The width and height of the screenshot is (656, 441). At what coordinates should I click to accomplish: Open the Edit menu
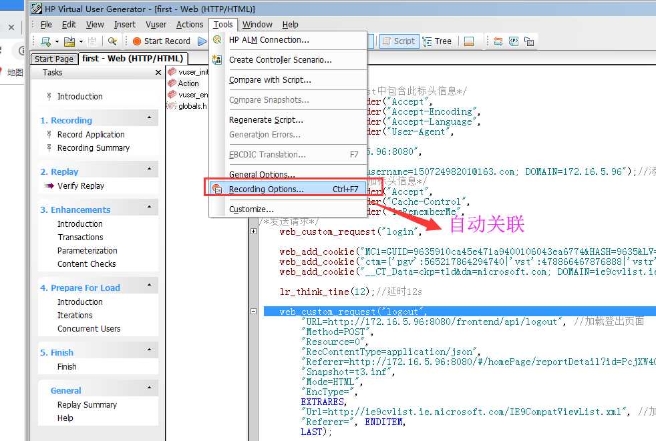69,24
